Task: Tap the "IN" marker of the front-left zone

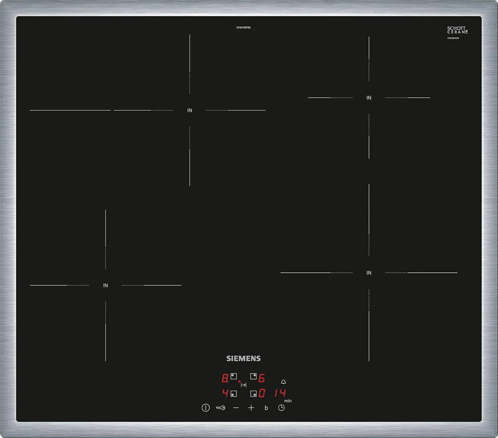Action: 105,286
